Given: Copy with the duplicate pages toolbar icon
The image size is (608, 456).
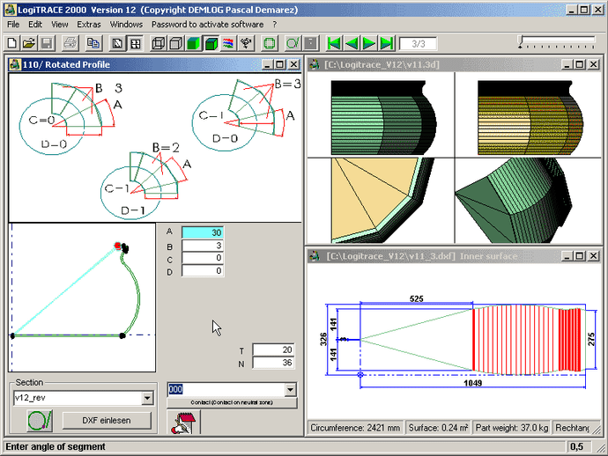Looking at the screenshot, I should click(x=93, y=43).
